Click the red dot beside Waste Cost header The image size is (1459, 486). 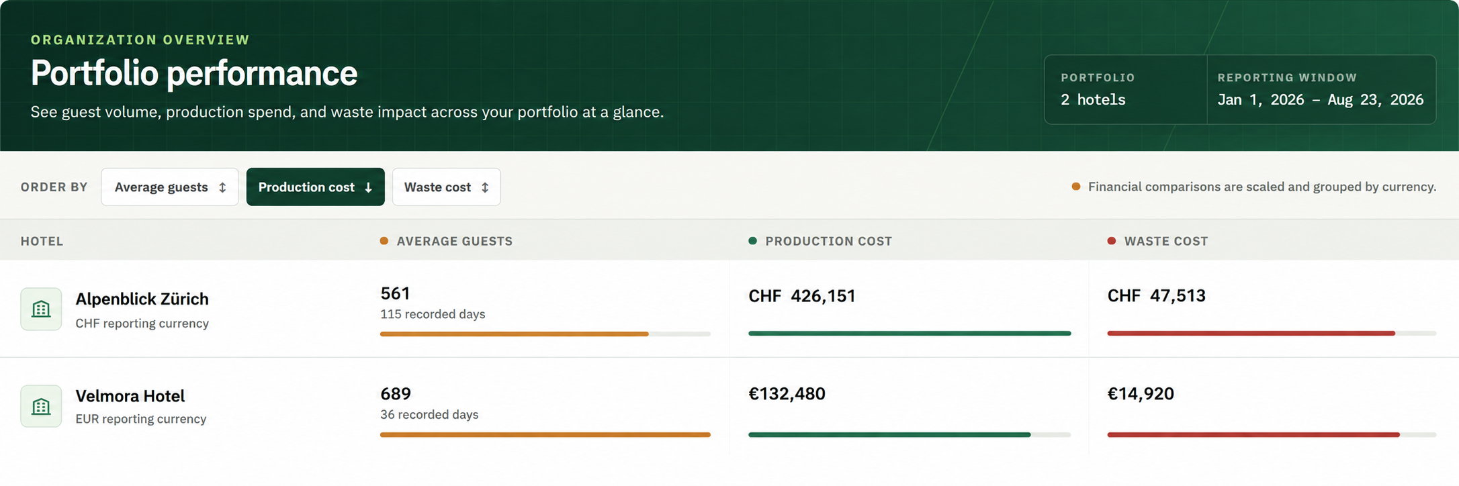tap(1112, 241)
